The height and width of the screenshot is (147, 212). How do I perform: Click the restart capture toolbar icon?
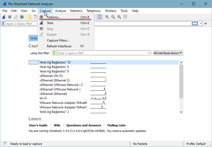coord(16,17)
